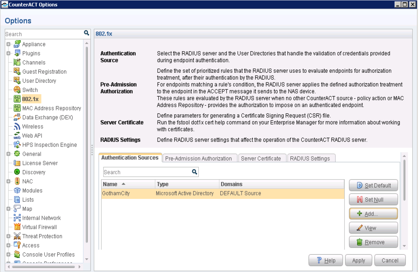Click the sidebar scroll down arrow
418x272 pixels.
87,259
